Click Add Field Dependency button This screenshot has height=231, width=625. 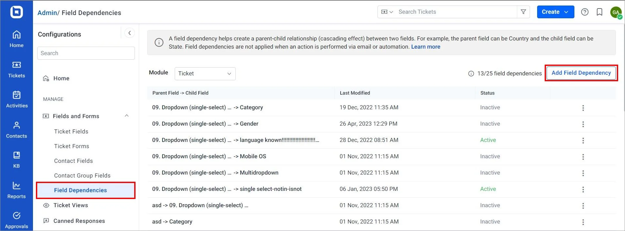tap(581, 73)
